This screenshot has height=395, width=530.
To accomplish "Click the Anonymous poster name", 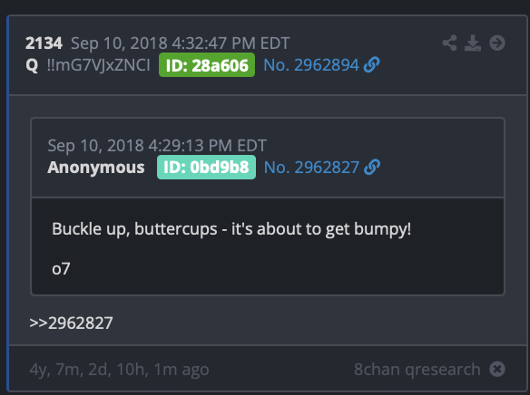I will 96,168.
